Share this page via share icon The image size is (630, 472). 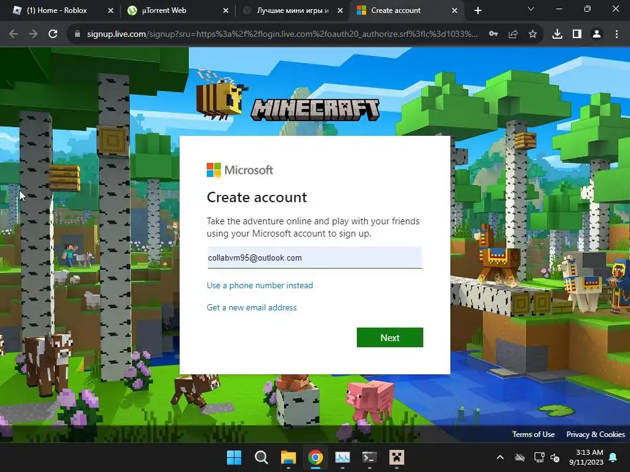(513, 34)
